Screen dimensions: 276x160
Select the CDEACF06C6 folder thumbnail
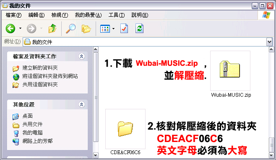click(125, 129)
